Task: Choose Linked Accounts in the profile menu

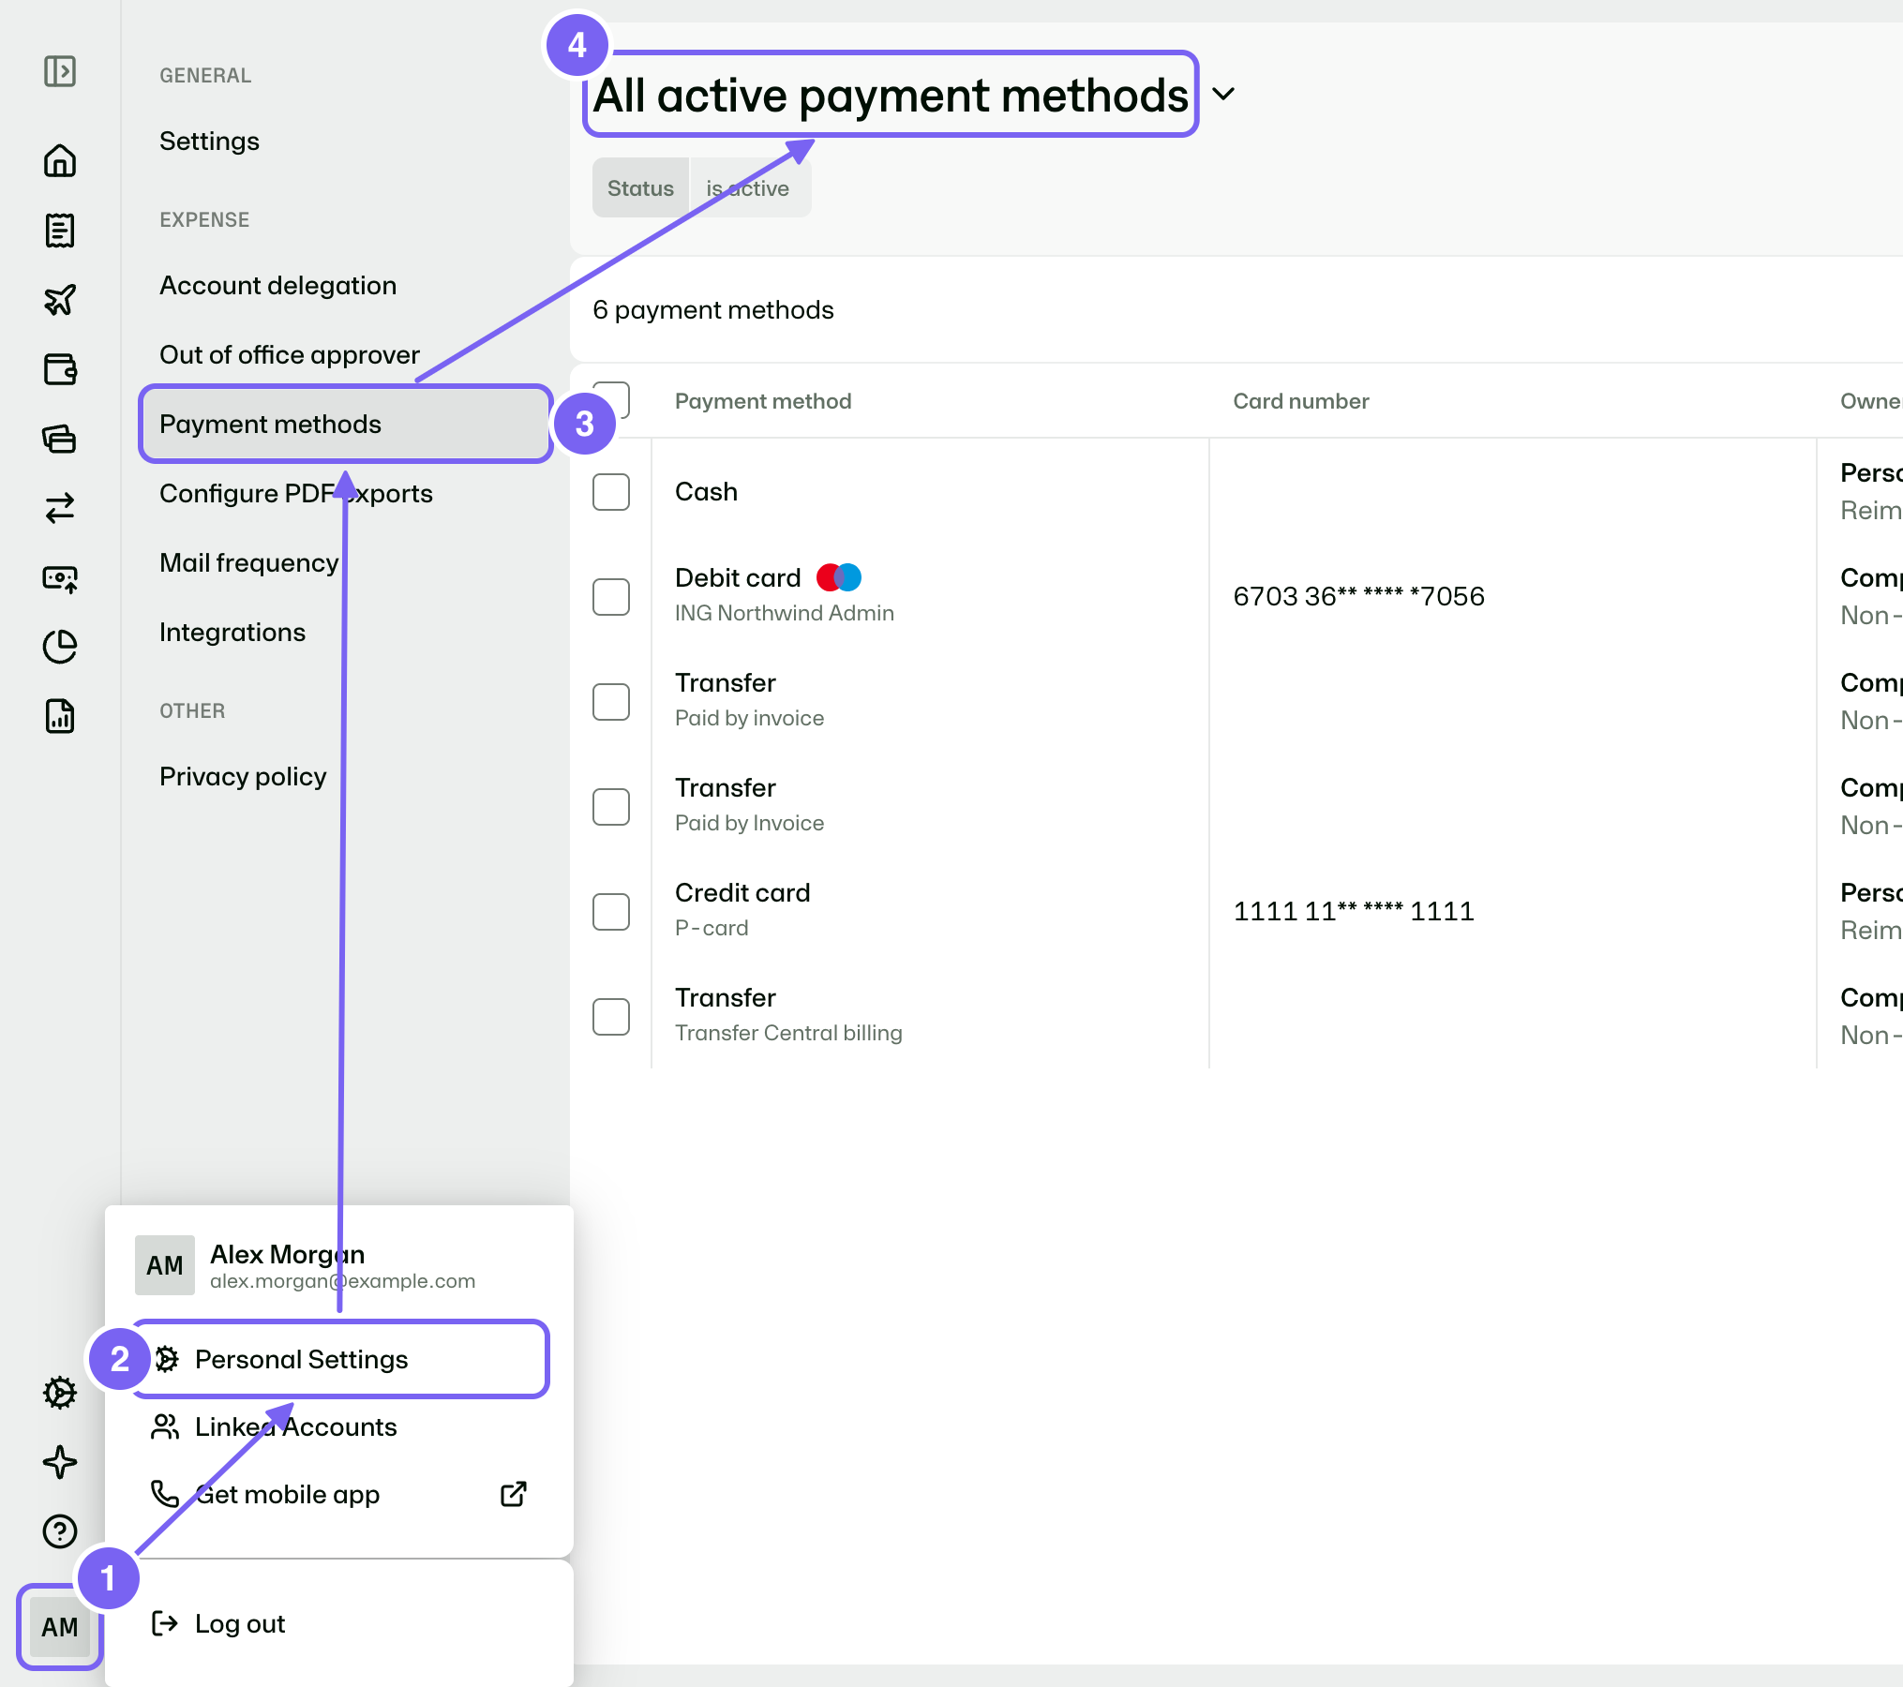Action: (x=339, y=1426)
